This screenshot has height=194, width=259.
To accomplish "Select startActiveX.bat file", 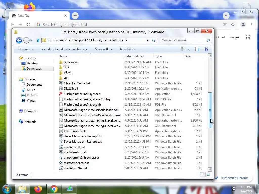I will [x=74, y=147].
